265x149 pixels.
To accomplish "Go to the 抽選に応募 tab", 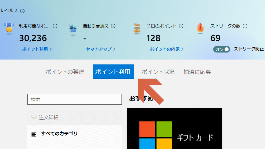I will click(197, 72).
